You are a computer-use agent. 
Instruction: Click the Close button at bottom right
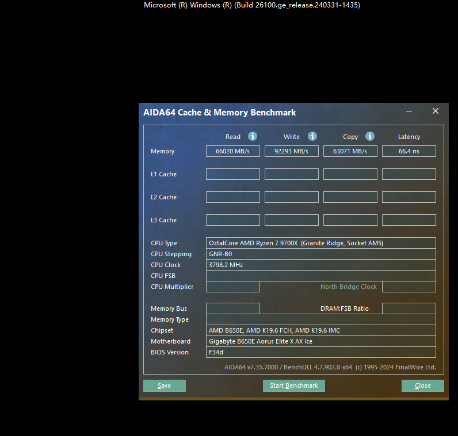click(x=422, y=385)
